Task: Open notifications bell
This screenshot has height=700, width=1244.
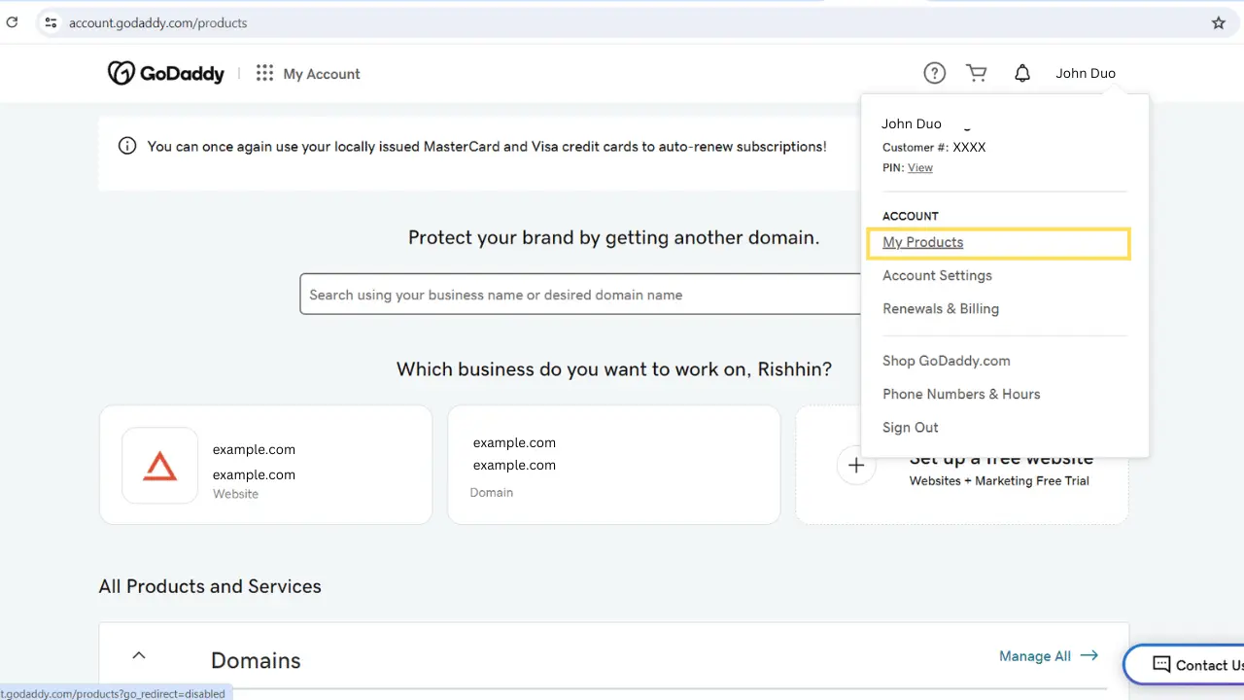Action: (x=1022, y=73)
